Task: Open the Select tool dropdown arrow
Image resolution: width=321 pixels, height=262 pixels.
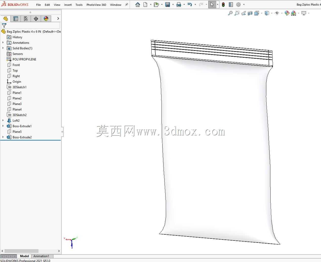Action: 217,5
